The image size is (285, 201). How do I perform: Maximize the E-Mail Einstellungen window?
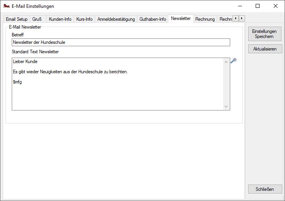(x=257, y=6)
